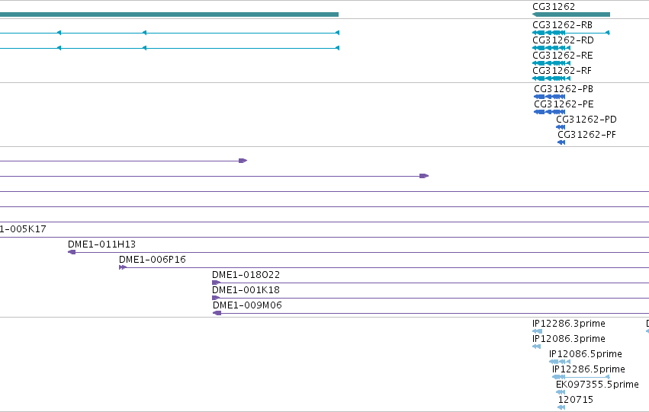Select the CG31262 gene span bar

tap(571, 14)
